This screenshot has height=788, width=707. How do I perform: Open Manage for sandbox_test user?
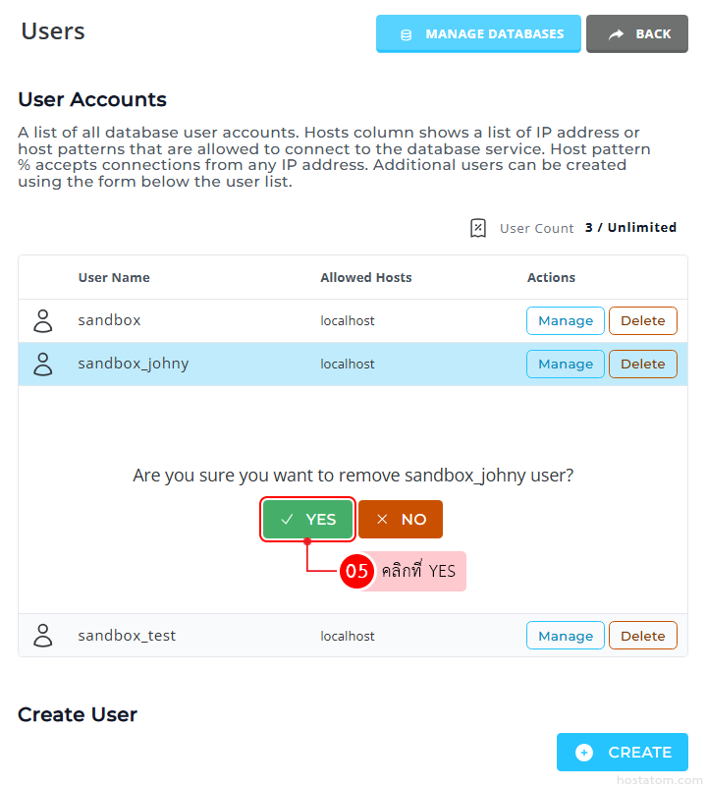(566, 636)
